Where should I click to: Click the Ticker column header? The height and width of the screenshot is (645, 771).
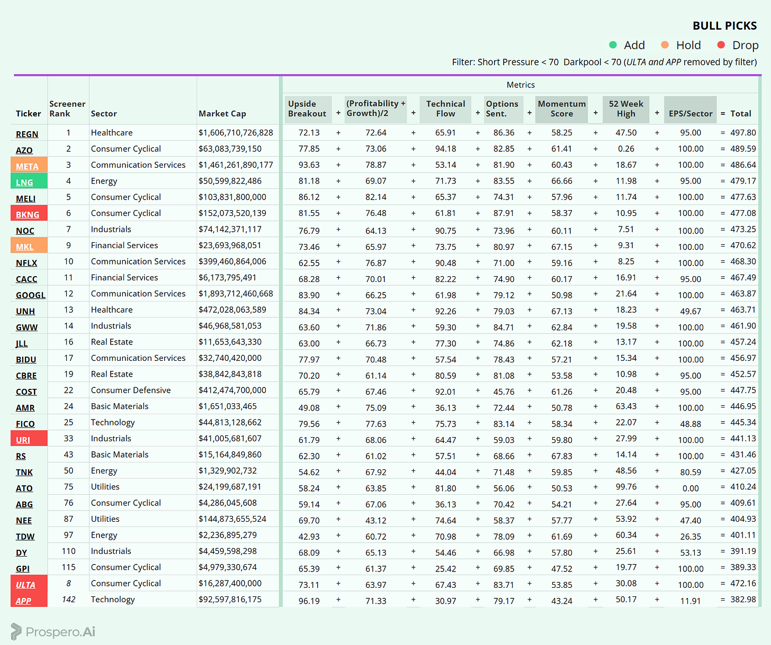click(x=28, y=113)
